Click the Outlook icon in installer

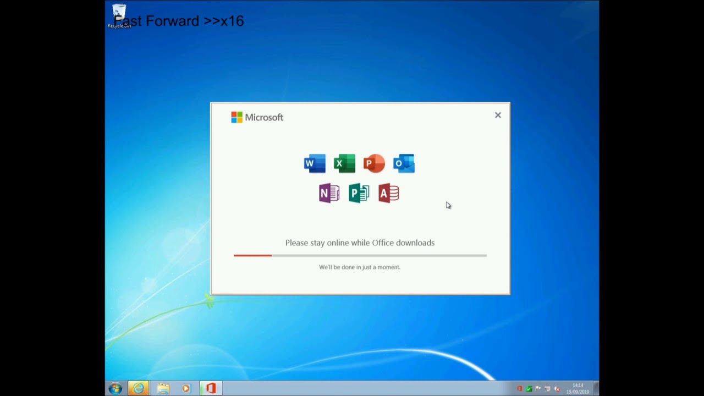click(404, 163)
